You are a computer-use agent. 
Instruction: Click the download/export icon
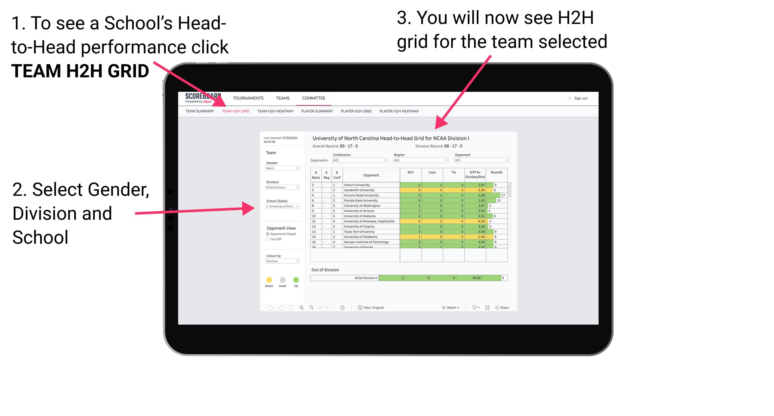472,308
